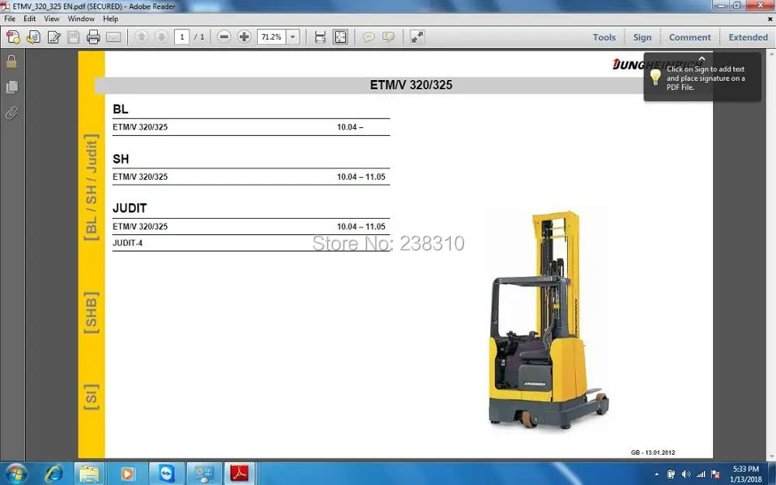The width and height of the screenshot is (776, 485).
Task: Click the security padlock icon in sidebar
Action: click(x=12, y=61)
